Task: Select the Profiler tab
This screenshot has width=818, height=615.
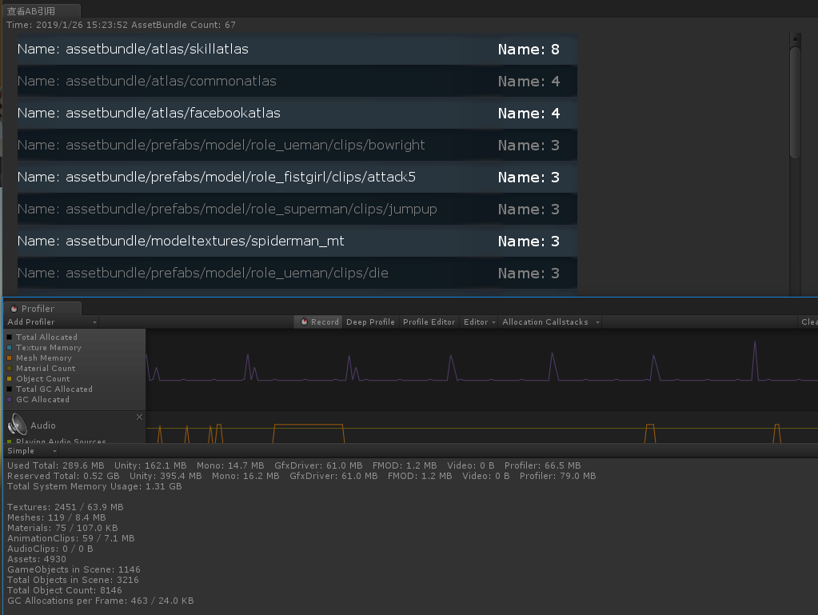Action: coord(38,309)
